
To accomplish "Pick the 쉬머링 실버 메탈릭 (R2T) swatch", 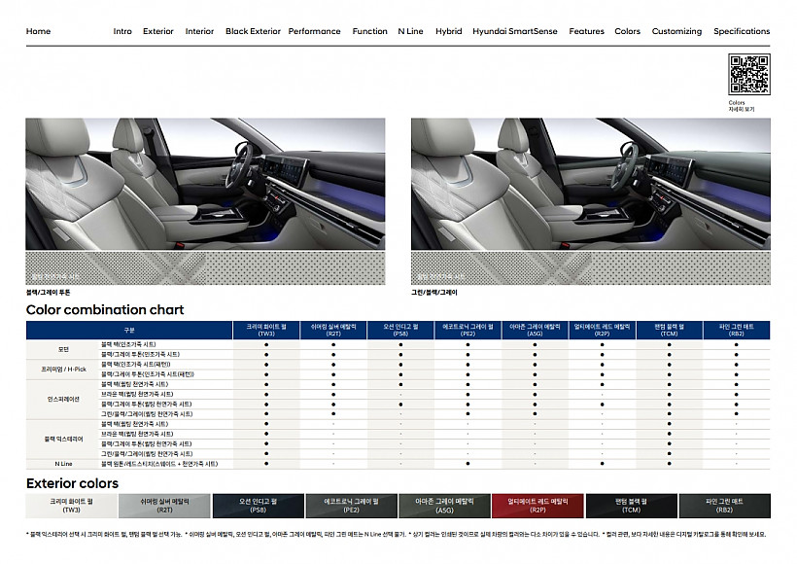I will click(x=164, y=506).
